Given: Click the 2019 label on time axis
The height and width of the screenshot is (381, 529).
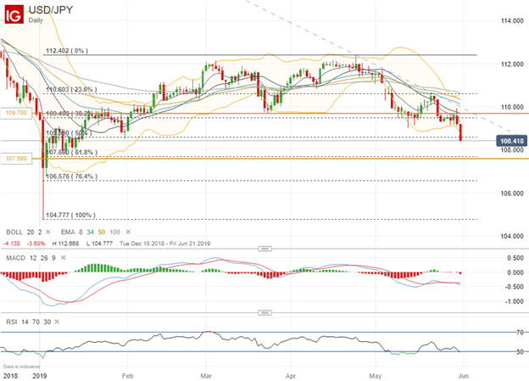Looking at the screenshot, I should (x=40, y=376).
